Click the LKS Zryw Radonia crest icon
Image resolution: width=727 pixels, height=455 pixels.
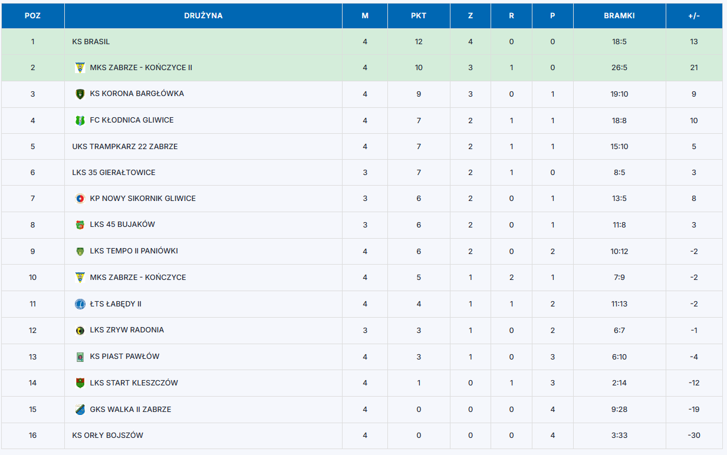80,330
